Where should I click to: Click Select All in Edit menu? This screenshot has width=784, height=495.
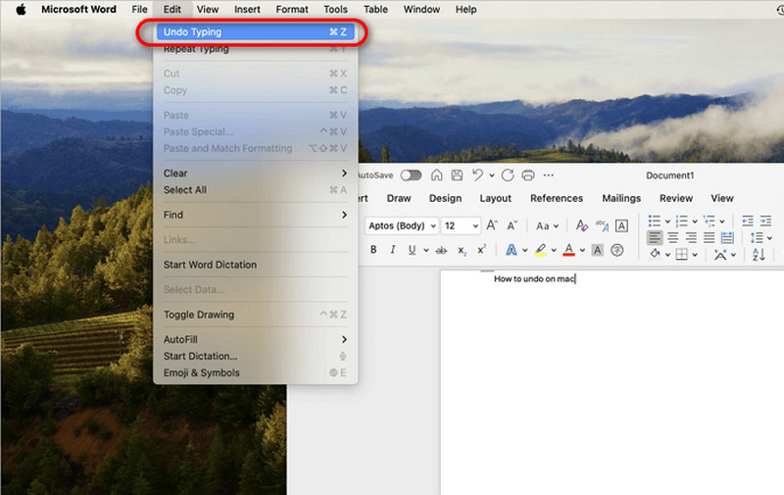coord(185,190)
